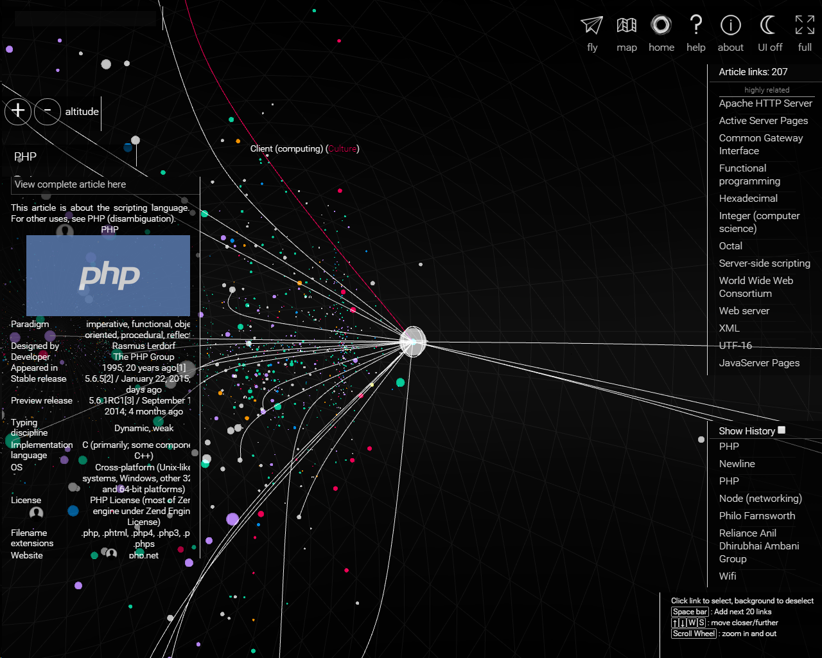Increase altitude with the plus button
This screenshot has height=658, width=822.
pos(18,111)
